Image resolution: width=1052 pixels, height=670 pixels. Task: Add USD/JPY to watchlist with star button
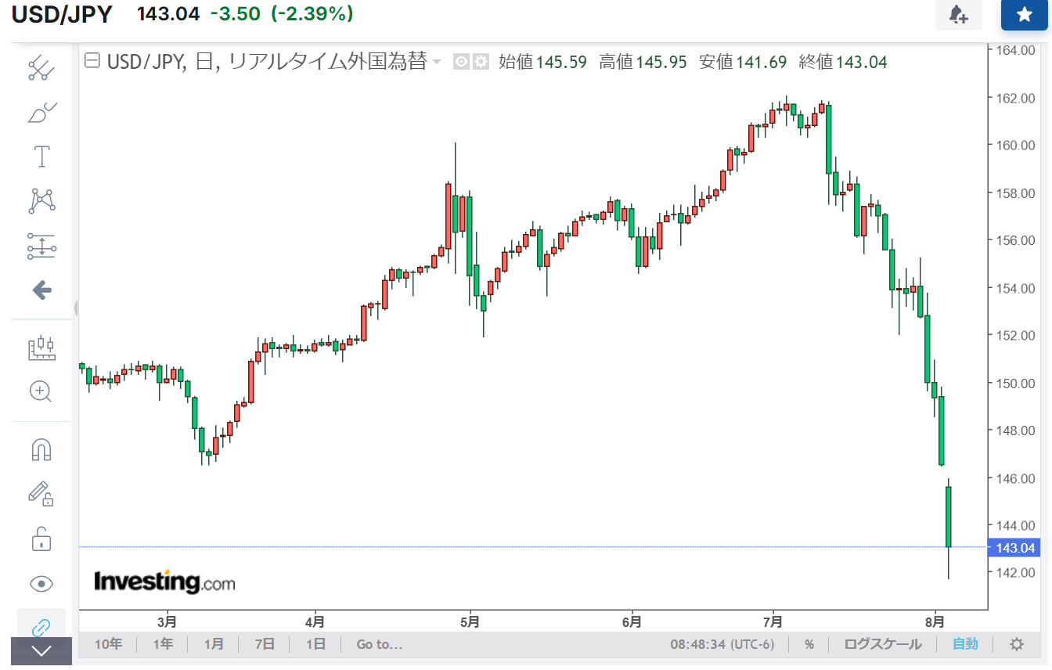point(1024,14)
